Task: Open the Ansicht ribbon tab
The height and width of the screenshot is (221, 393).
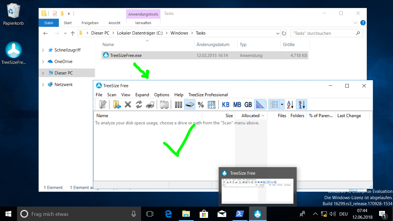Action: tap(115, 23)
